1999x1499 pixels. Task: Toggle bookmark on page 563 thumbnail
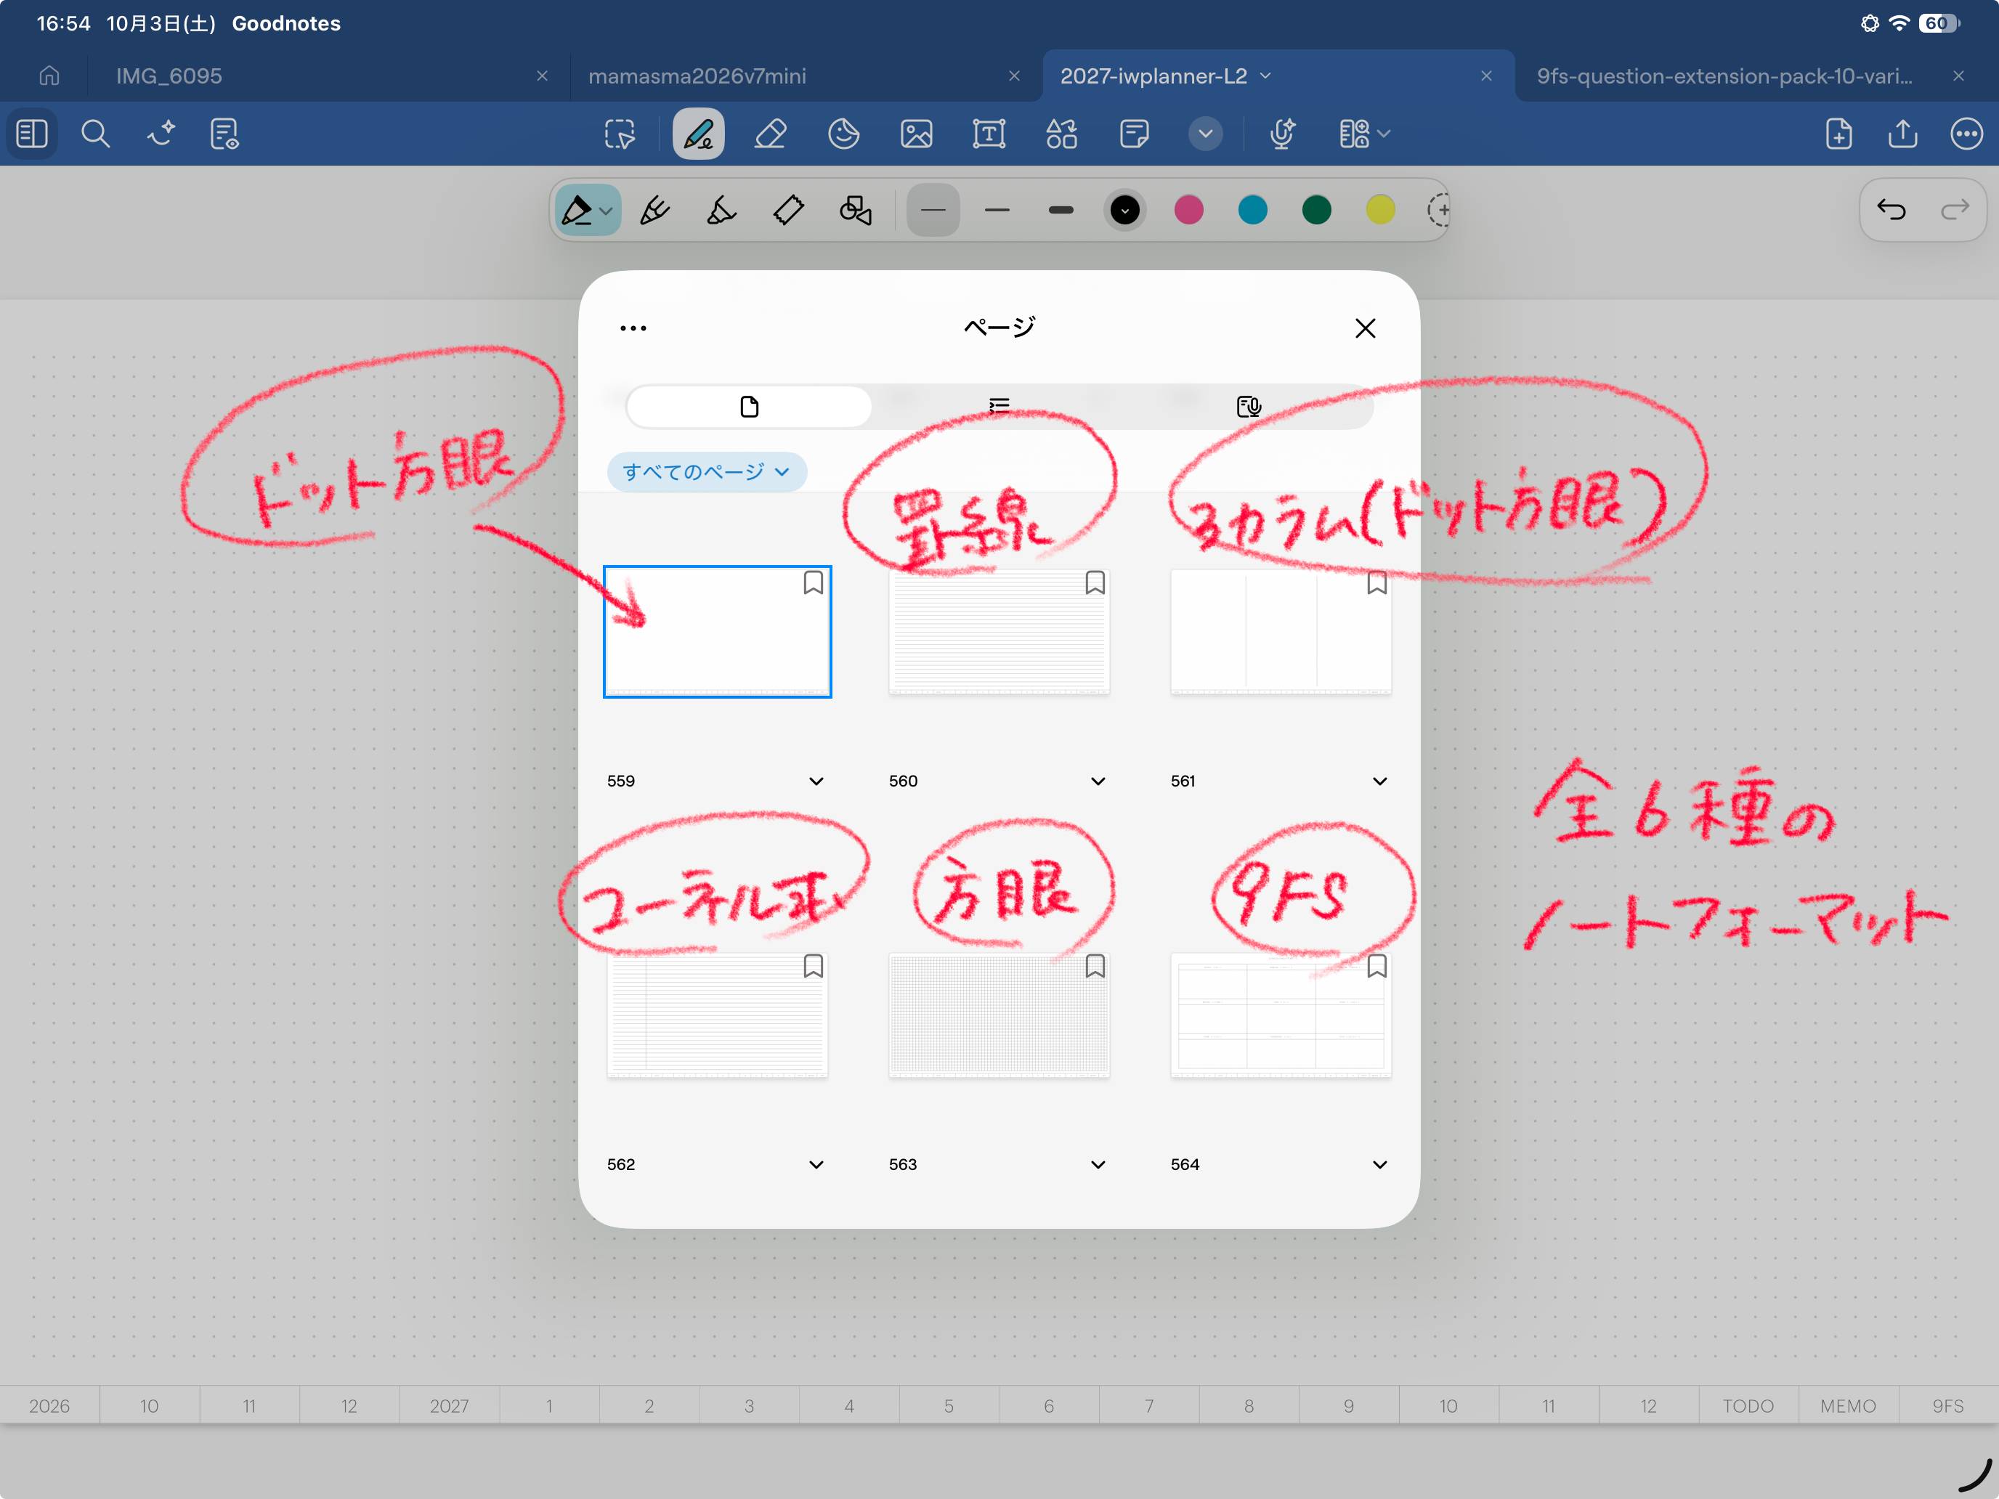(x=1095, y=967)
